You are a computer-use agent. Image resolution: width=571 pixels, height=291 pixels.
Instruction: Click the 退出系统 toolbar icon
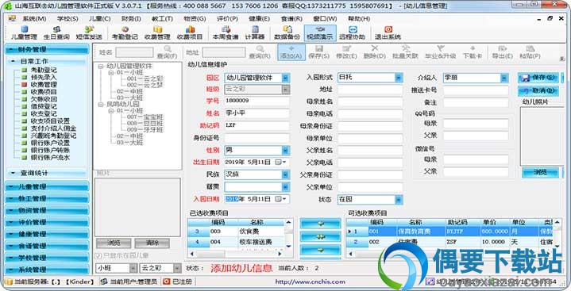(388, 33)
